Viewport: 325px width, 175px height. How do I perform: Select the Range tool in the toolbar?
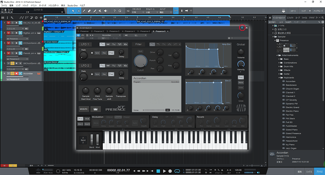[x=79, y=11]
